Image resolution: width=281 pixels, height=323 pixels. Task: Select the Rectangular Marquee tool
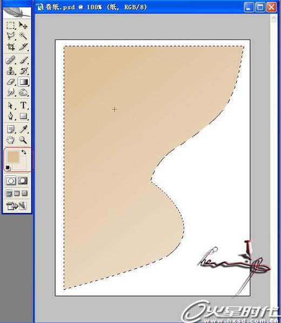click(x=10, y=25)
